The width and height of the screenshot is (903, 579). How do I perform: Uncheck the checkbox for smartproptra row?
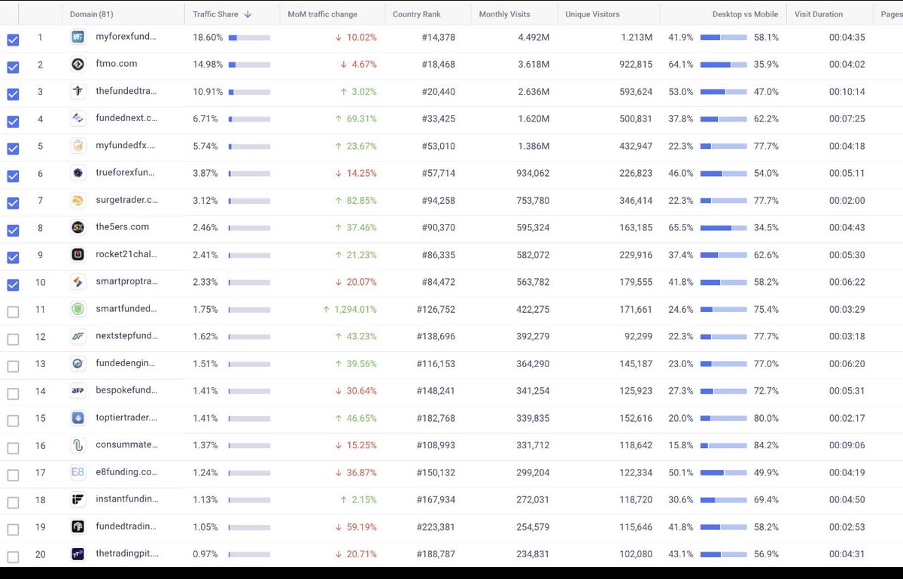pos(13,285)
